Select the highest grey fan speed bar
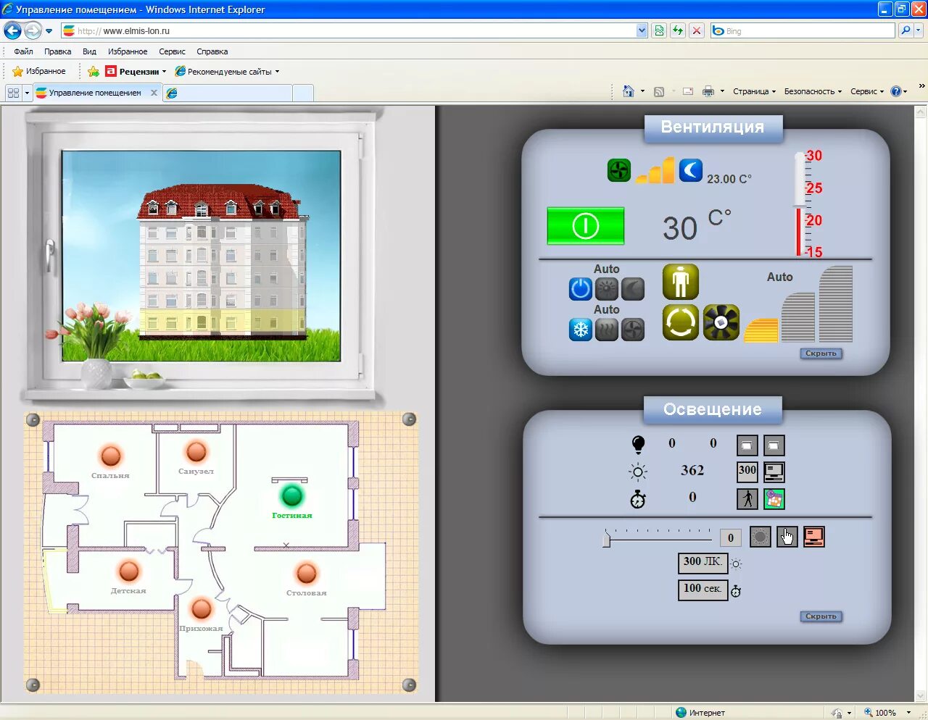The width and height of the screenshot is (928, 720). pyautogui.click(x=836, y=304)
